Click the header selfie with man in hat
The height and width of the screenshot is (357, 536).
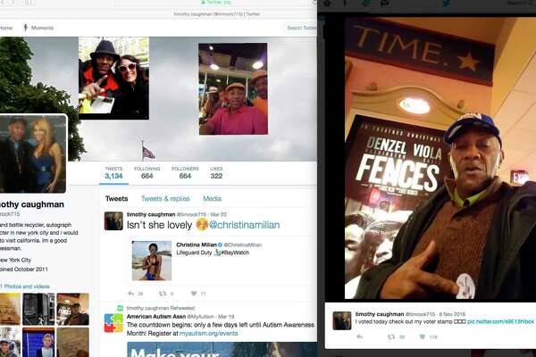tap(113, 79)
